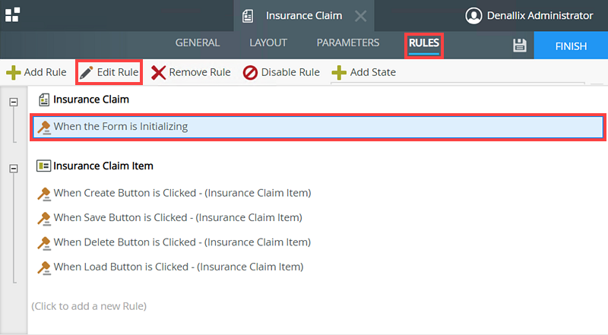Open the LAYOUT tab

[x=268, y=43]
